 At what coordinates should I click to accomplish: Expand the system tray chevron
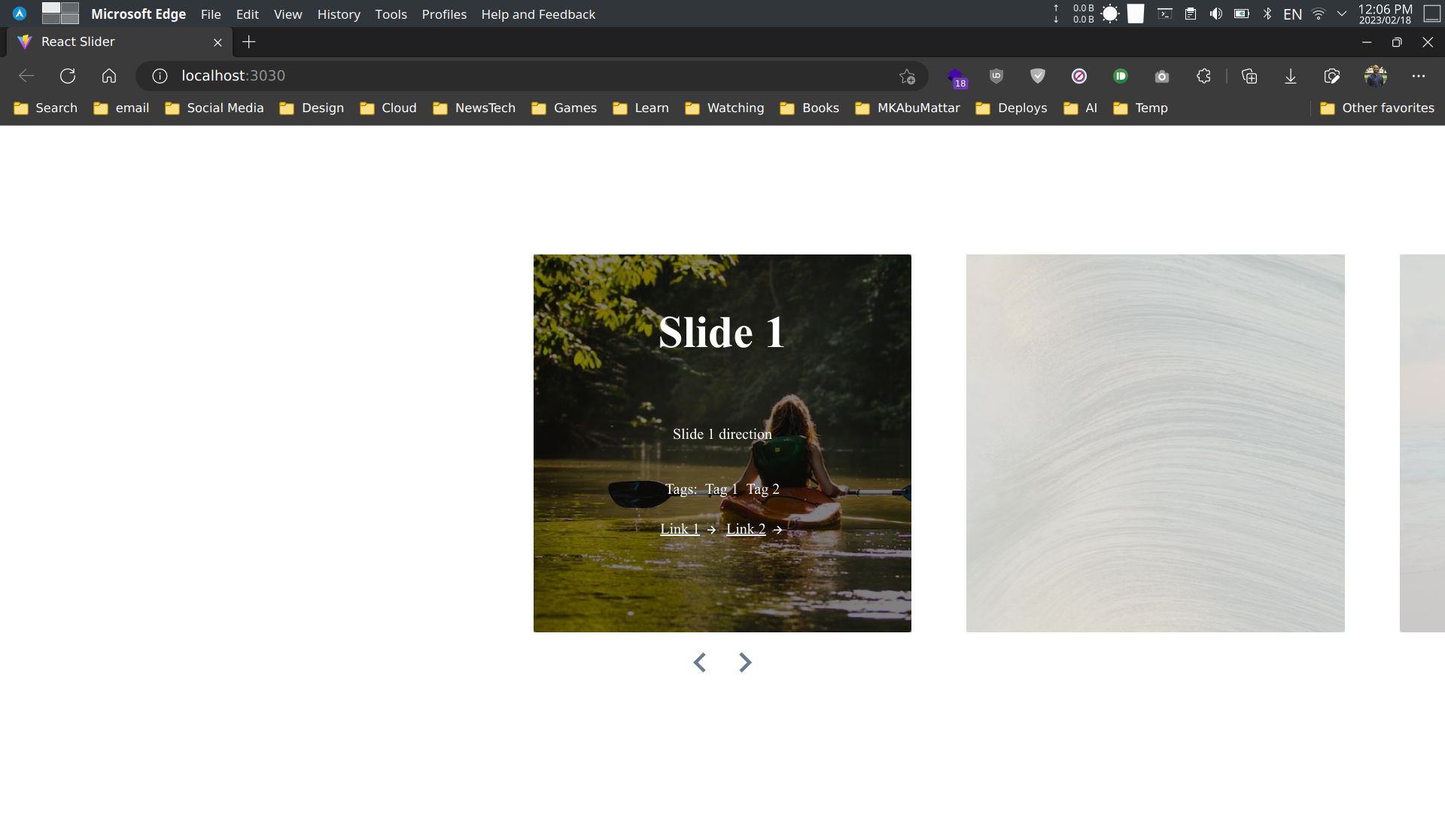[x=1342, y=14]
